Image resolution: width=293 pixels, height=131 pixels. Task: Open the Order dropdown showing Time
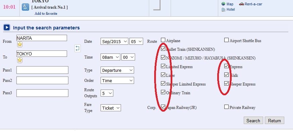click(x=117, y=81)
